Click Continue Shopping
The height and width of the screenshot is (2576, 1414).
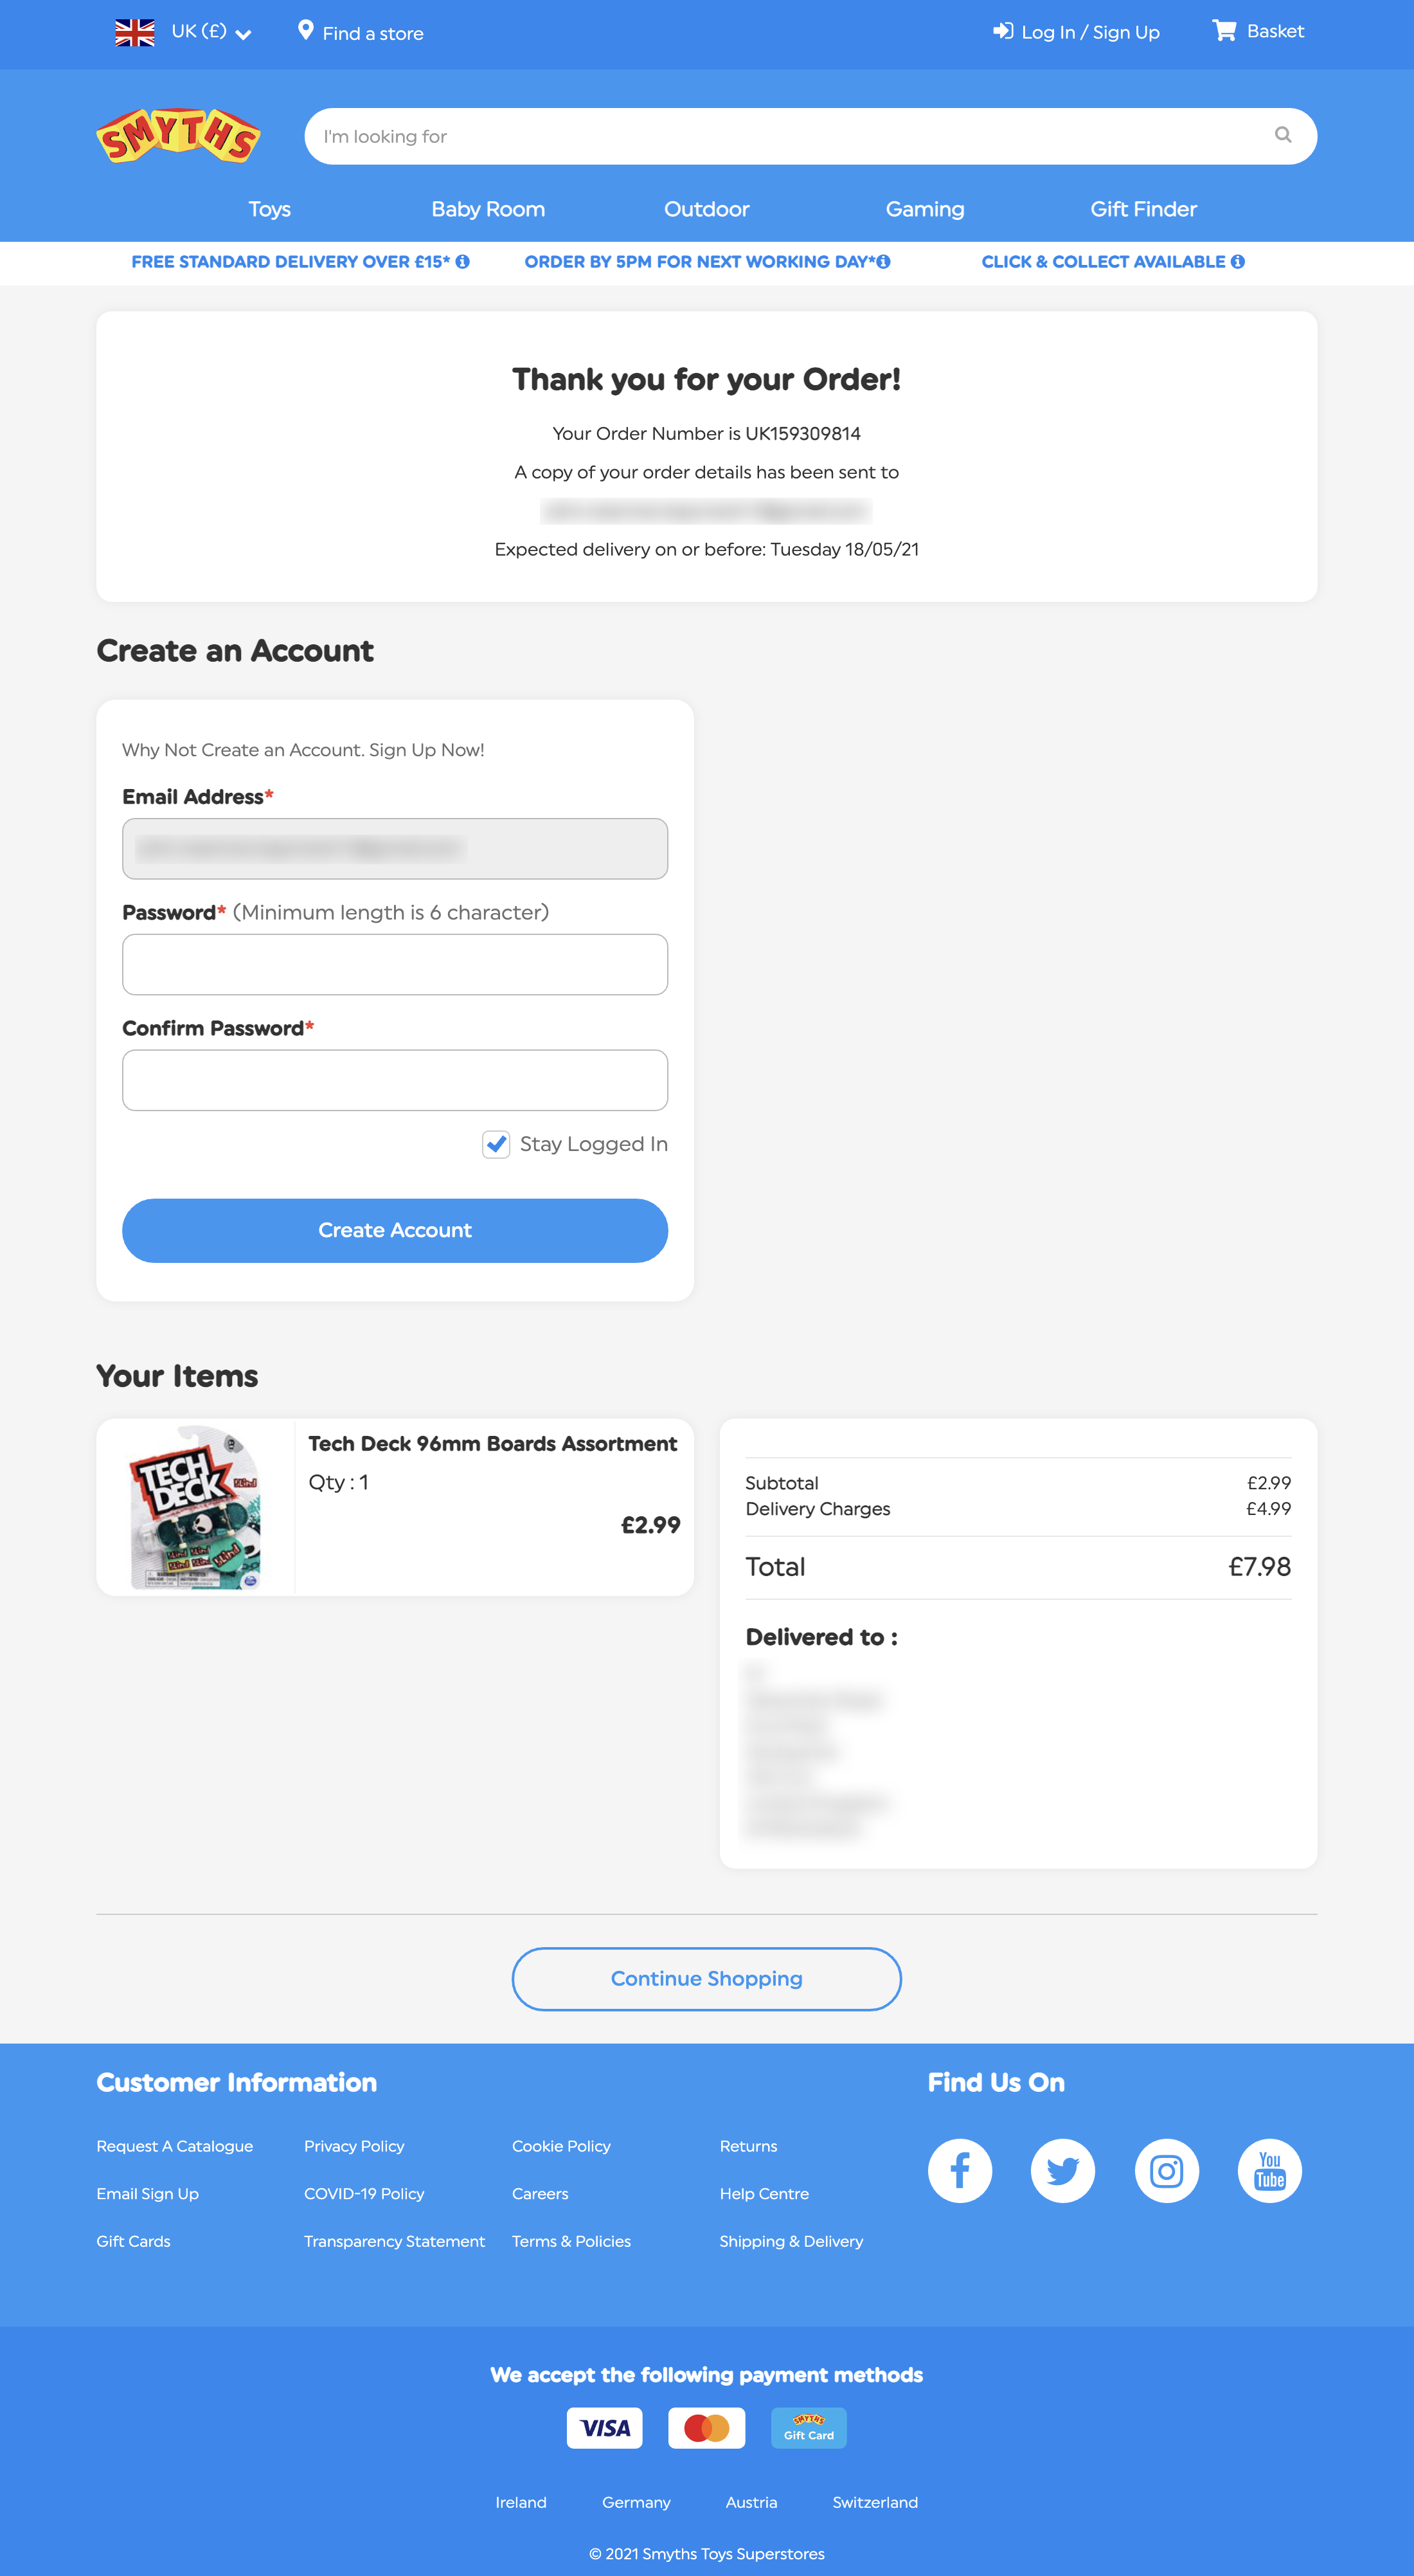(x=706, y=1978)
